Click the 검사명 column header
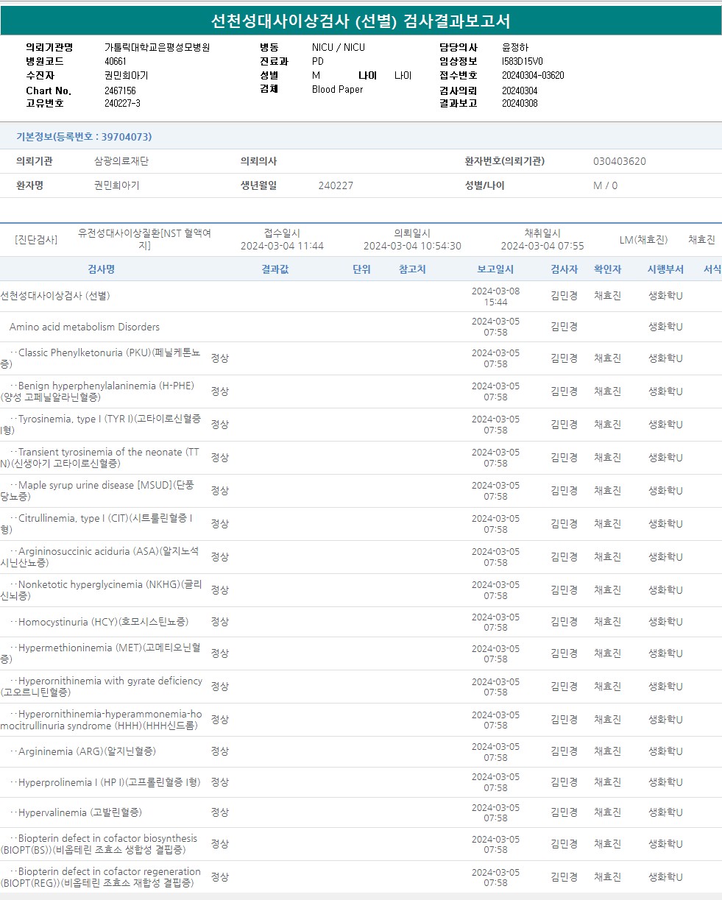The height and width of the screenshot is (900, 722). point(101,269)
